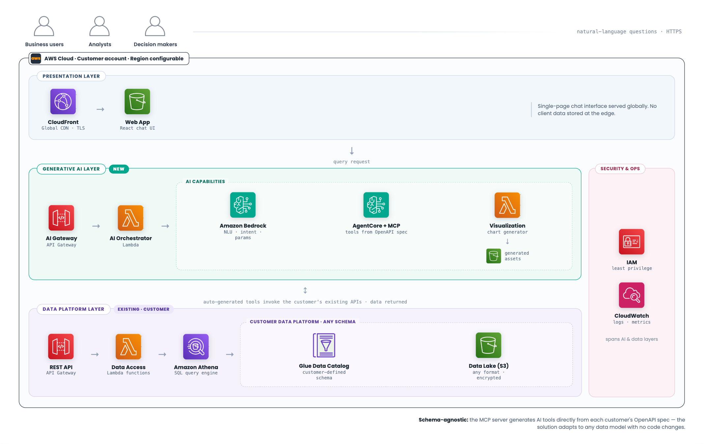
Task: Click the PRESENTATION LAYER label
Action: (71, 76)
